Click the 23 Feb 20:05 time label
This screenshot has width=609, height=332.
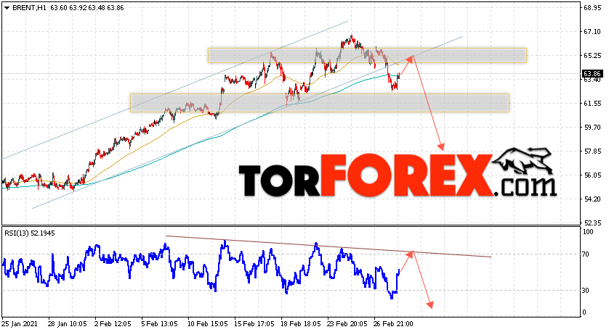coord(347,324)
